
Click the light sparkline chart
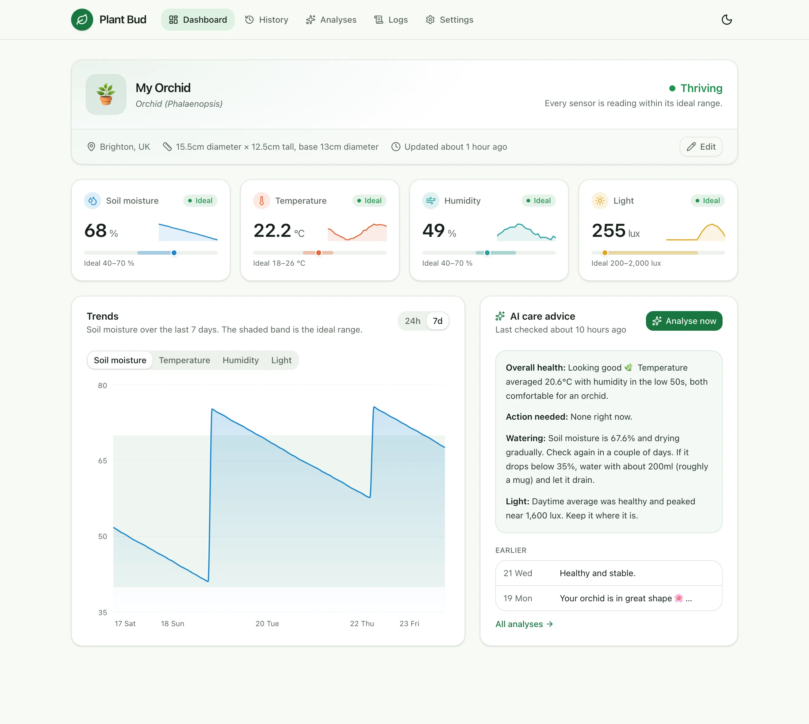[695, 232]
